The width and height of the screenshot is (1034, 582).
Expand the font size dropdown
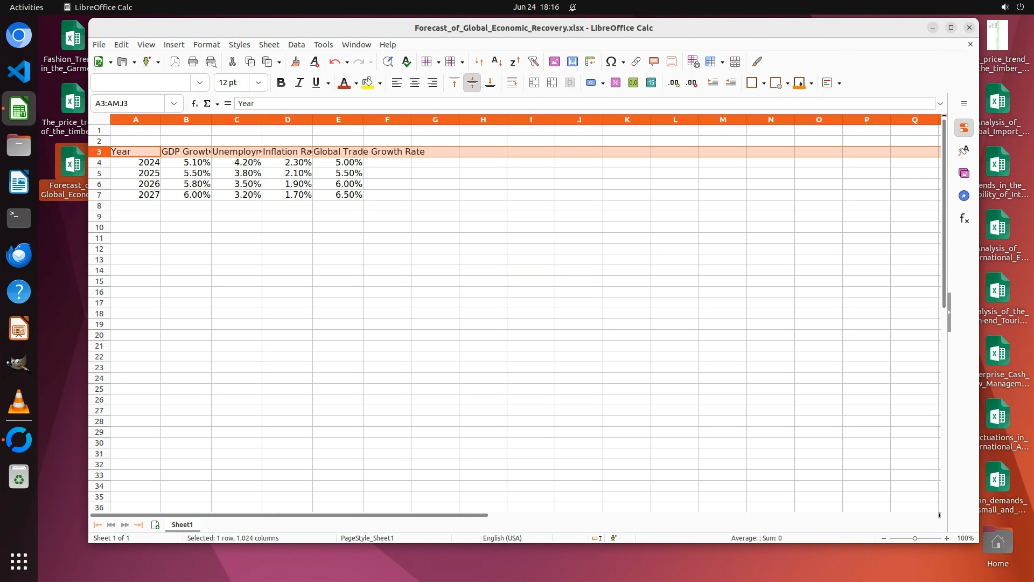tap(258, 82)
